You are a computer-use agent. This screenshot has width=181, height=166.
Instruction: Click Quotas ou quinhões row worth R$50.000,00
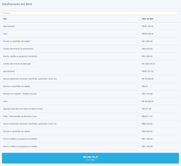click(x=90, y=131)
